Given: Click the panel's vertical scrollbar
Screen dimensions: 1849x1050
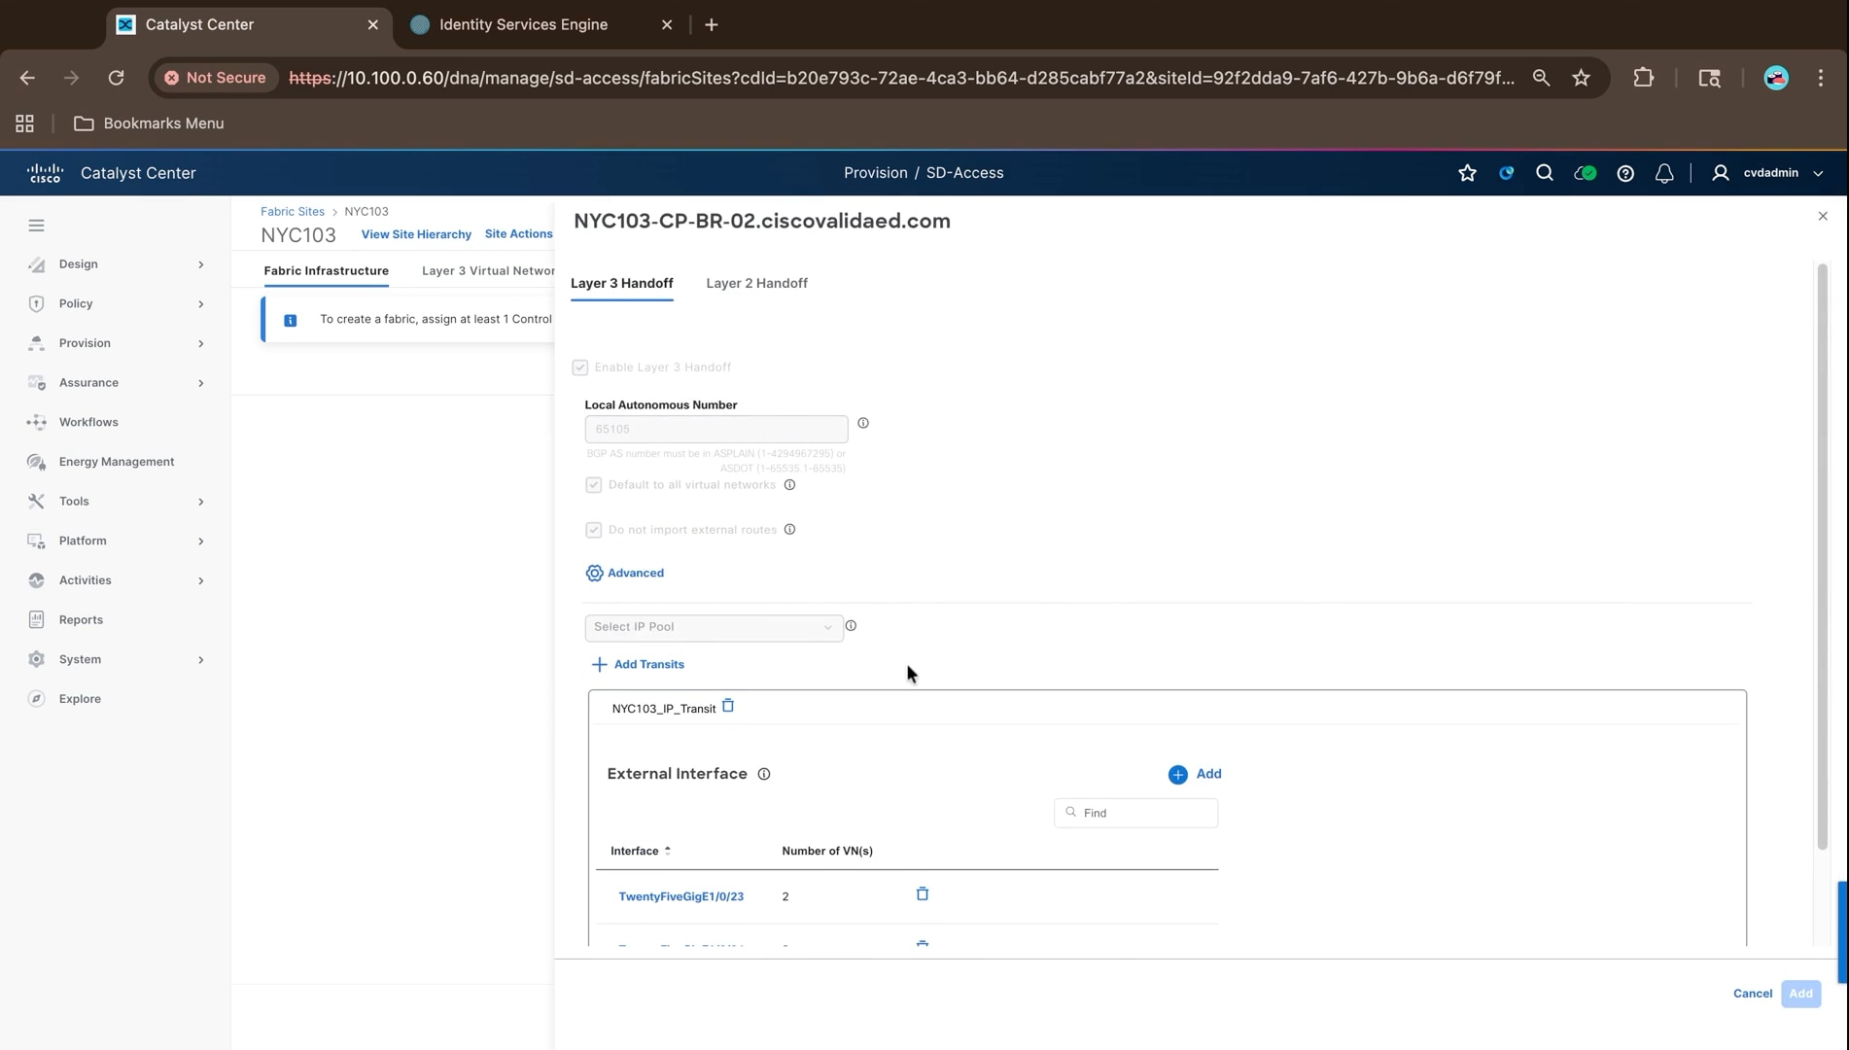Looking at the screenshot, I should pyautogui.click(x=1823, y=556).
